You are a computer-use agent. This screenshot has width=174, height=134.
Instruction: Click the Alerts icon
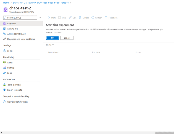coord(4,63)
